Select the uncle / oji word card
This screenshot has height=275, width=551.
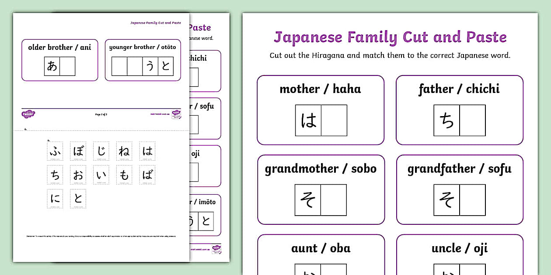click(x=459, y=248)
